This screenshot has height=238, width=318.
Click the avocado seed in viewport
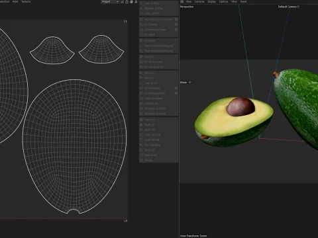[240, 106]
